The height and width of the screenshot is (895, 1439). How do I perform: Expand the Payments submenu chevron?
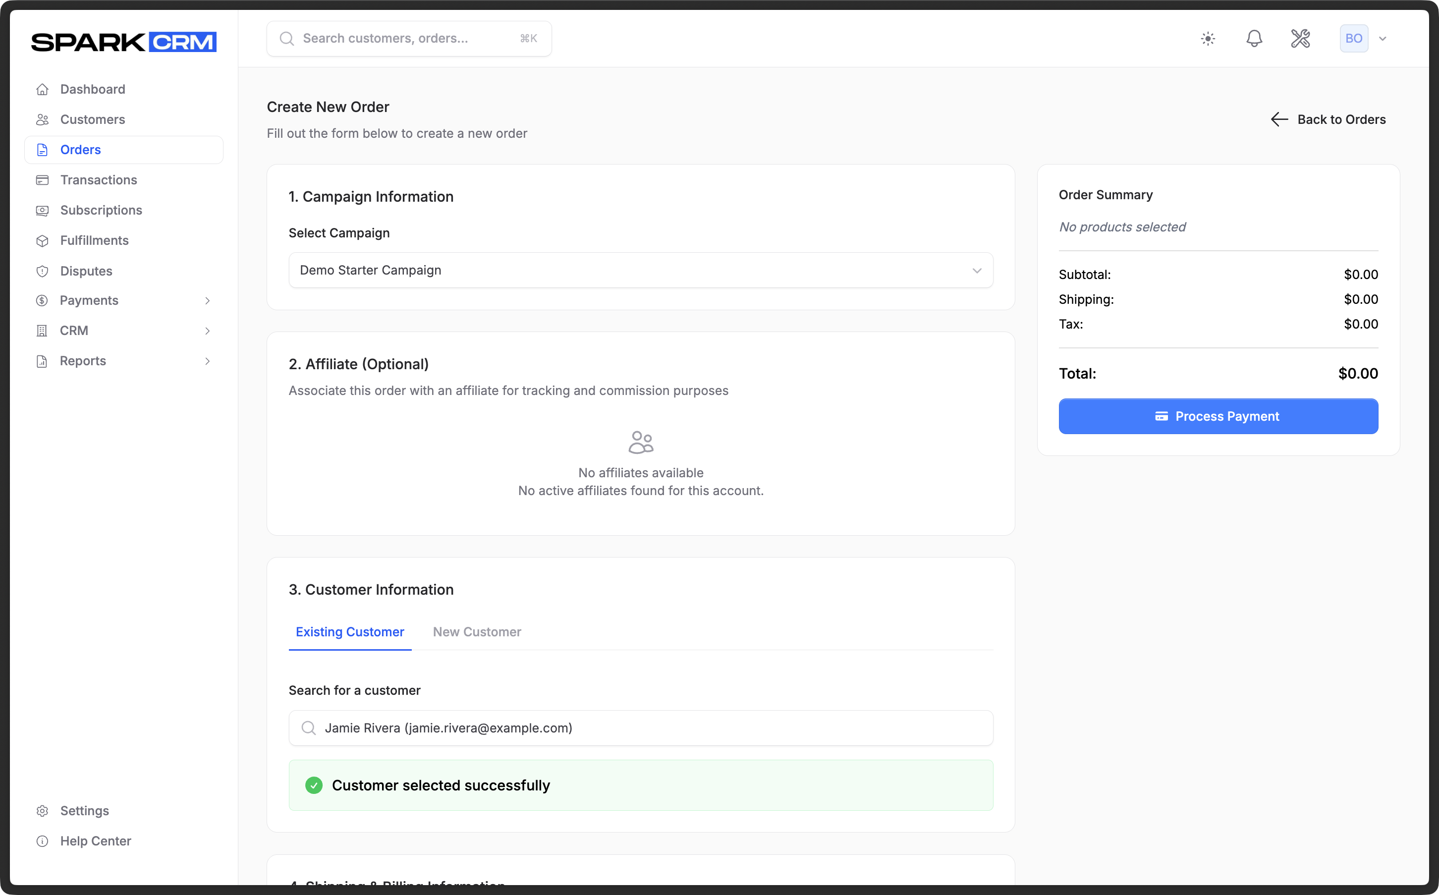coord(208,301)
